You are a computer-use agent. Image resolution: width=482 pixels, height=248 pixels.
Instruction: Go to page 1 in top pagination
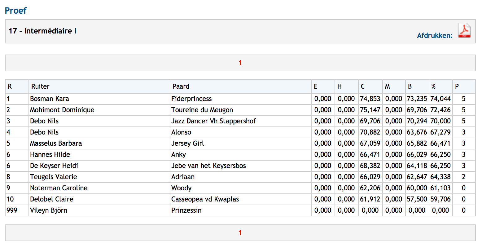(x=240, y=63)
